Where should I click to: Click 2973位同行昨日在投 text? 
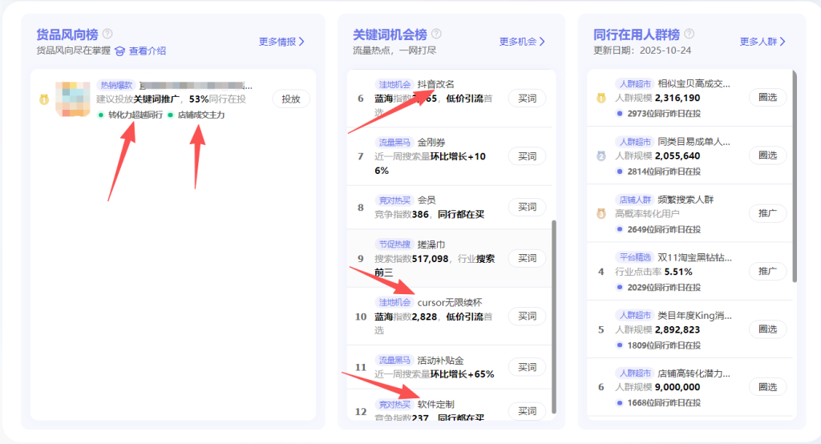[x=663, y=114]
